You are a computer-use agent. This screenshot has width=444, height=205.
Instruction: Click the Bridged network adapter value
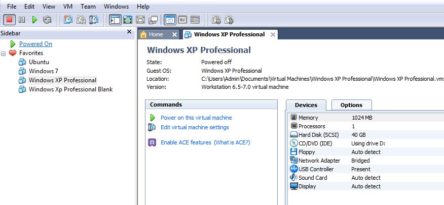pos(360,161)
